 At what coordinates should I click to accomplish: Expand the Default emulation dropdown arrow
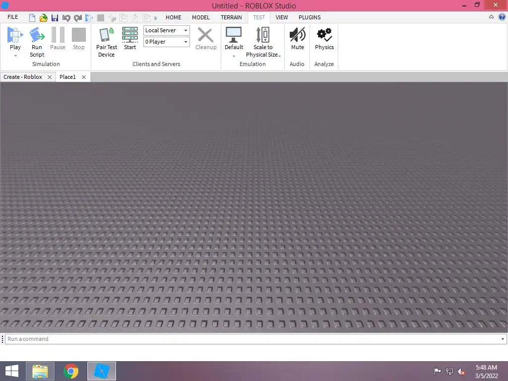(x=234, y=57)
